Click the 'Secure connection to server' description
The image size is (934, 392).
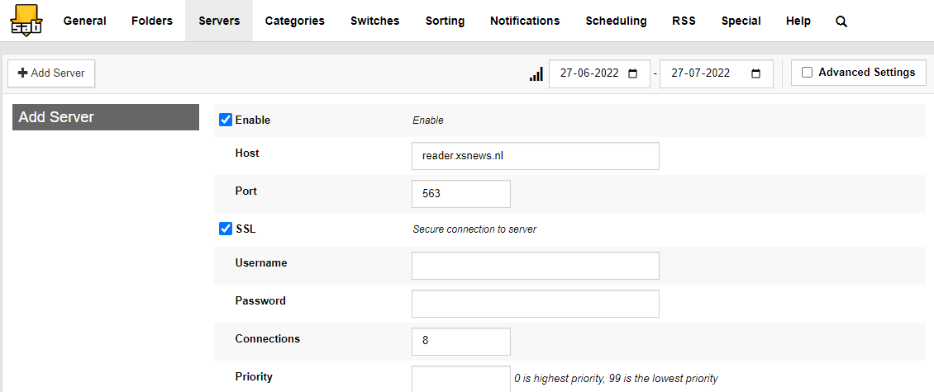point(474,229)
